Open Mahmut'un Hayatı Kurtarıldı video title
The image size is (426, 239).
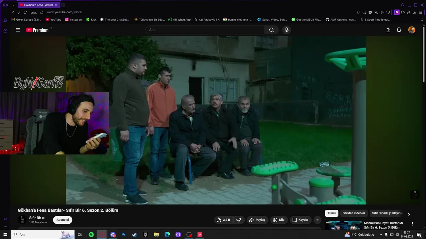[x=384, y=225]
